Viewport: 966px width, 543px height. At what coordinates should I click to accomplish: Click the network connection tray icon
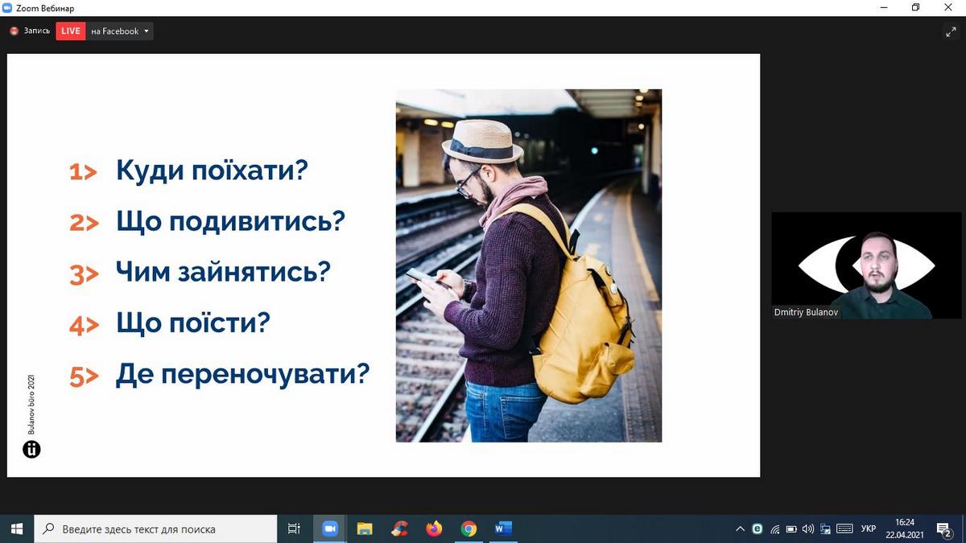[x=774, y=529]
